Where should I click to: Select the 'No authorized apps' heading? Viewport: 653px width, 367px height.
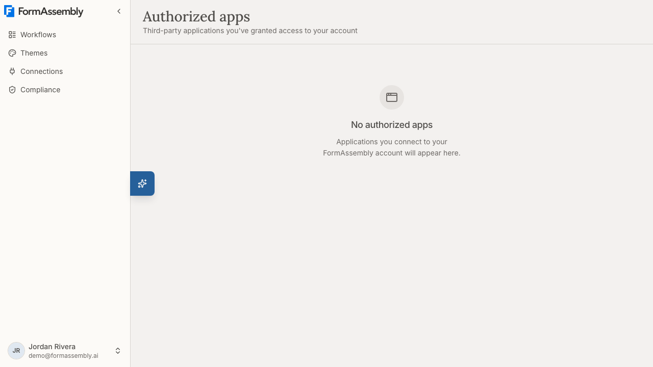pos(392,125)
